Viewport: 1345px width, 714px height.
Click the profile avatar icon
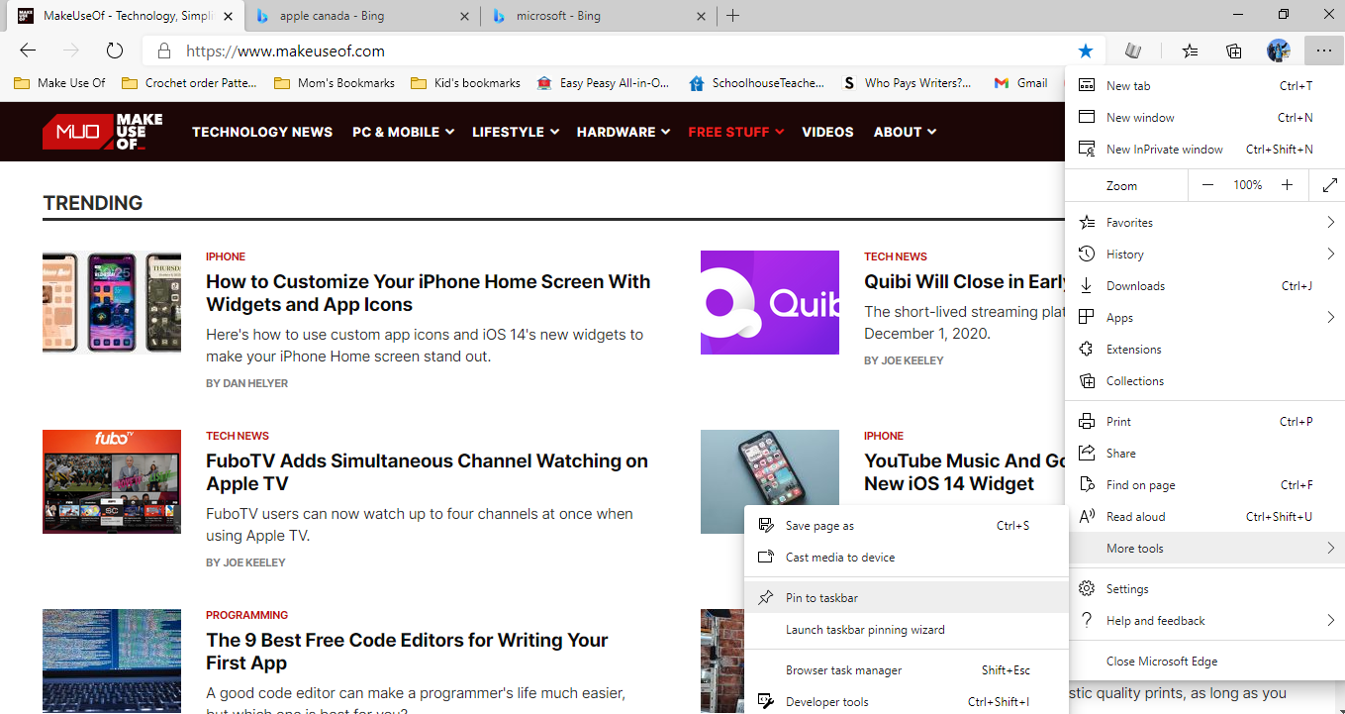(1278, 51)
